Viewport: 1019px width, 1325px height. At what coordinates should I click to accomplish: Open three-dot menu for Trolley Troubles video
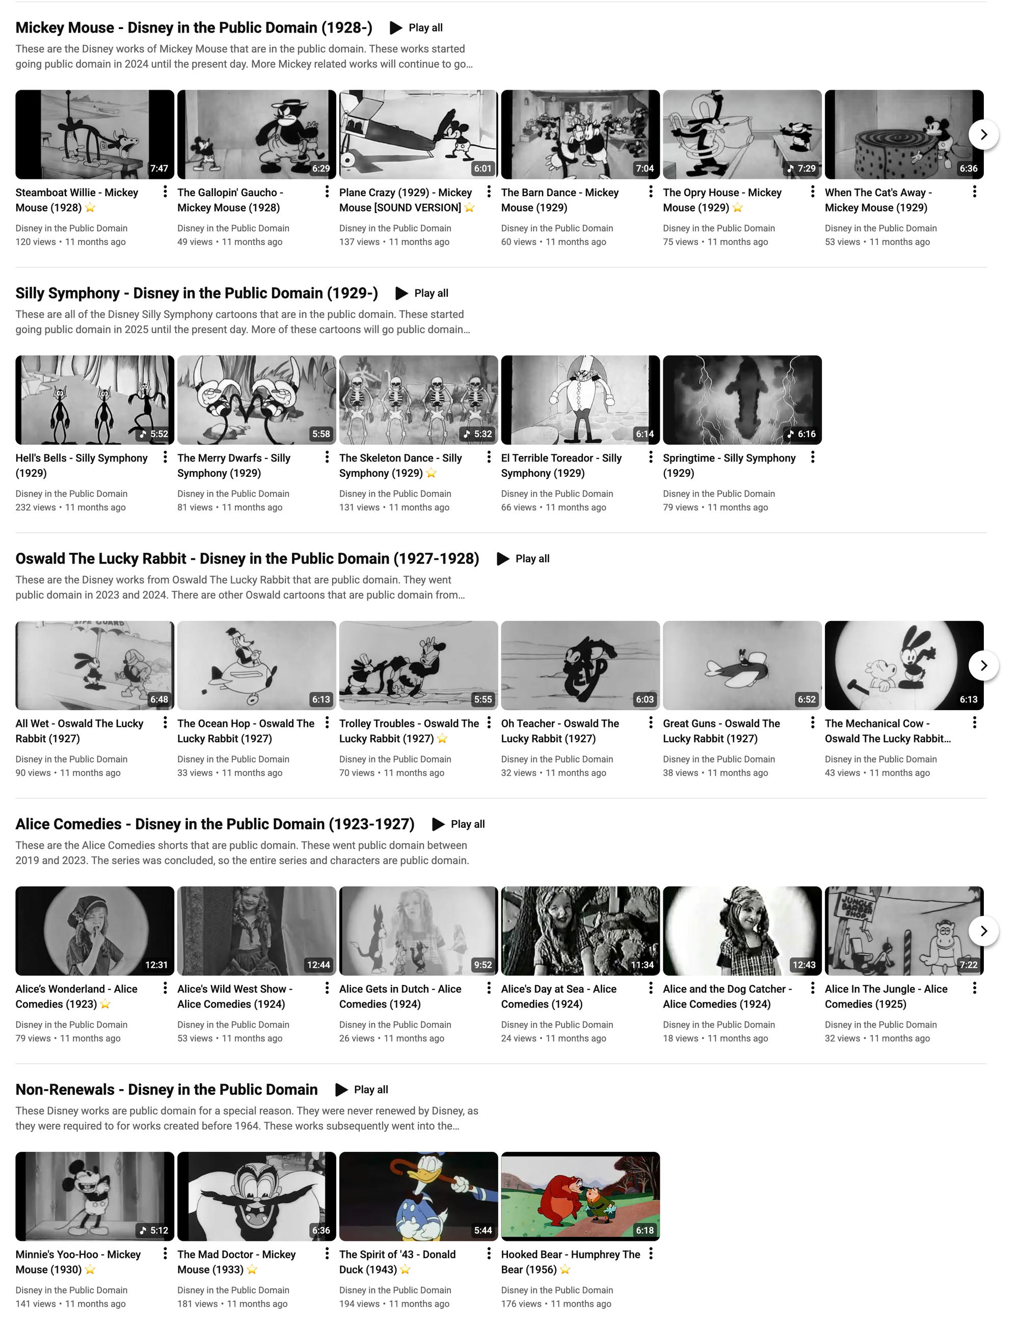[489, 723]
